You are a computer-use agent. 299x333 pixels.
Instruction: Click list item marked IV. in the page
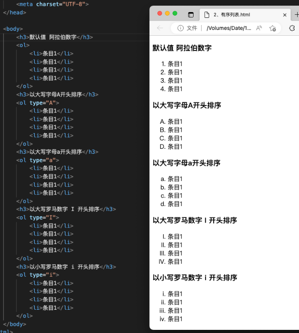pyautogui.click(x=175, y=261)
